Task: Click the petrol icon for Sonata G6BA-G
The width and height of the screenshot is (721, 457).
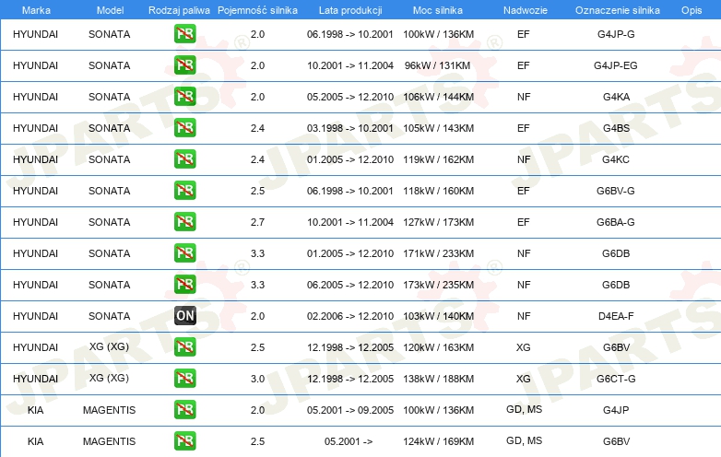Action: click(x=184, y=222)
